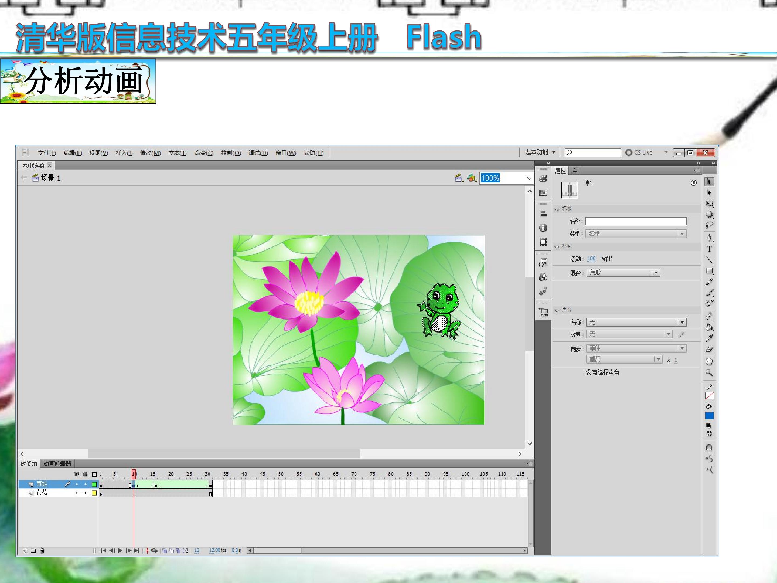Select the Zoom magnifier tool
This screenshot has width=777, height=583.
709,373
